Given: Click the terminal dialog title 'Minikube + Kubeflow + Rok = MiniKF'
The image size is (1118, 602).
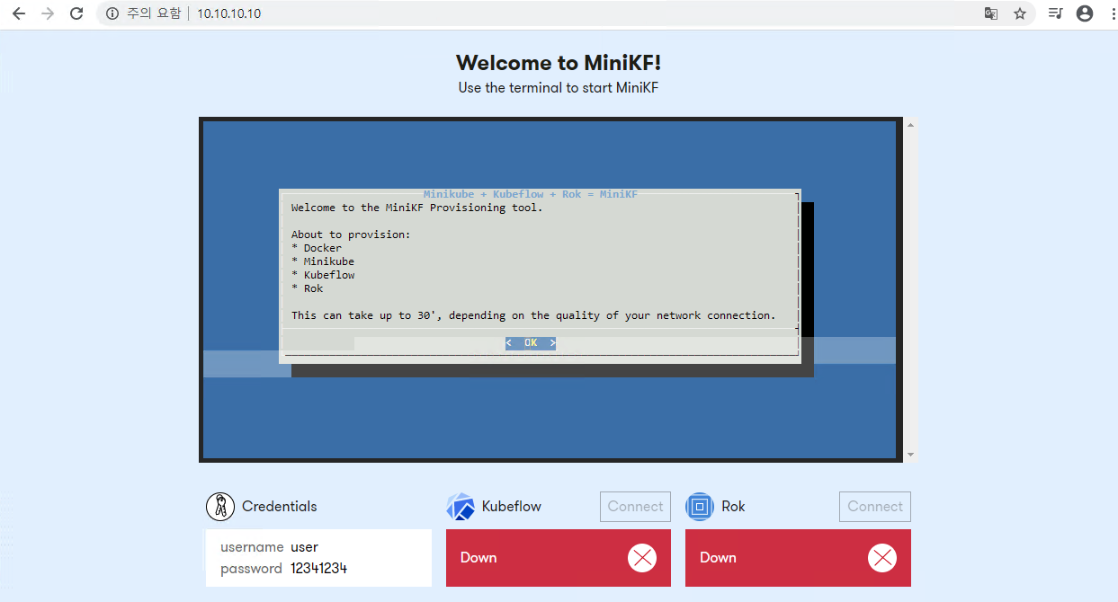Looking at the screenshot, I should 531,194.
